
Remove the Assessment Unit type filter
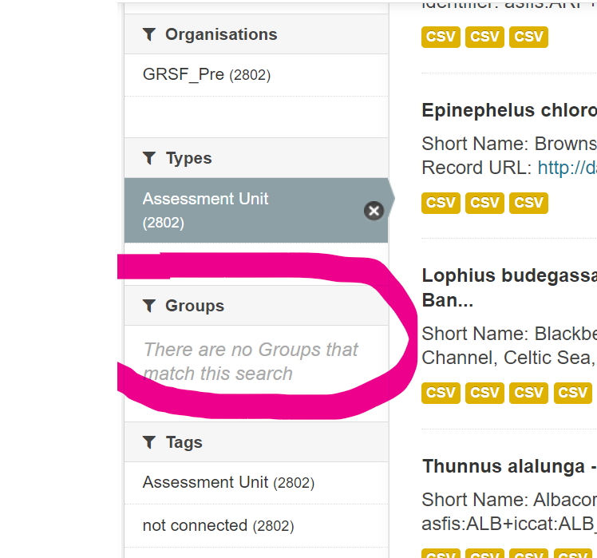point(374,211)
